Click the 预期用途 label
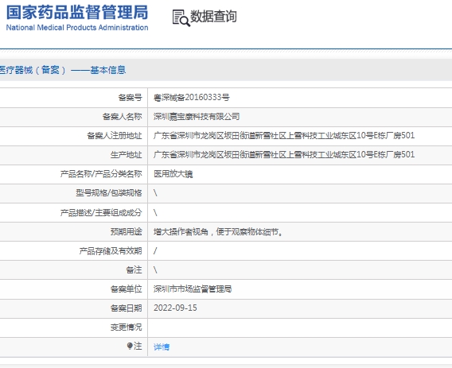The height and width of the screenshot is (368, 452). click(127, 232)
